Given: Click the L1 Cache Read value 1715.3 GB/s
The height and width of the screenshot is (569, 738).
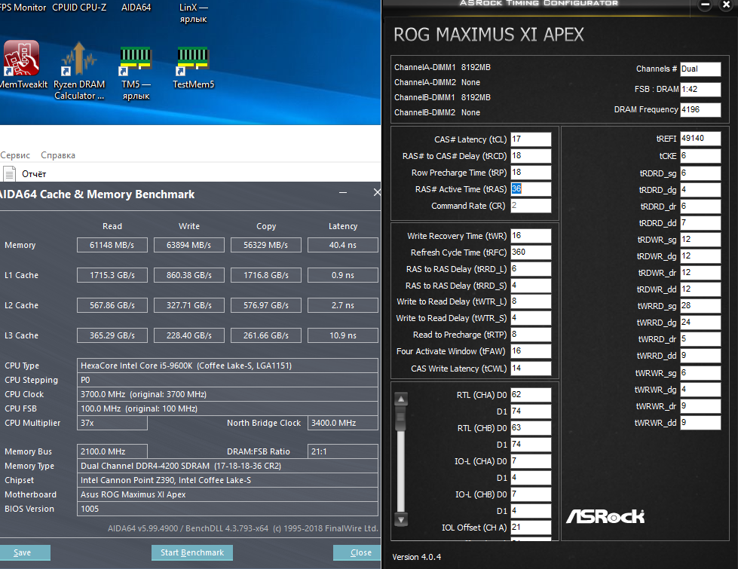Looking at the screenshot, I should 112,275.
